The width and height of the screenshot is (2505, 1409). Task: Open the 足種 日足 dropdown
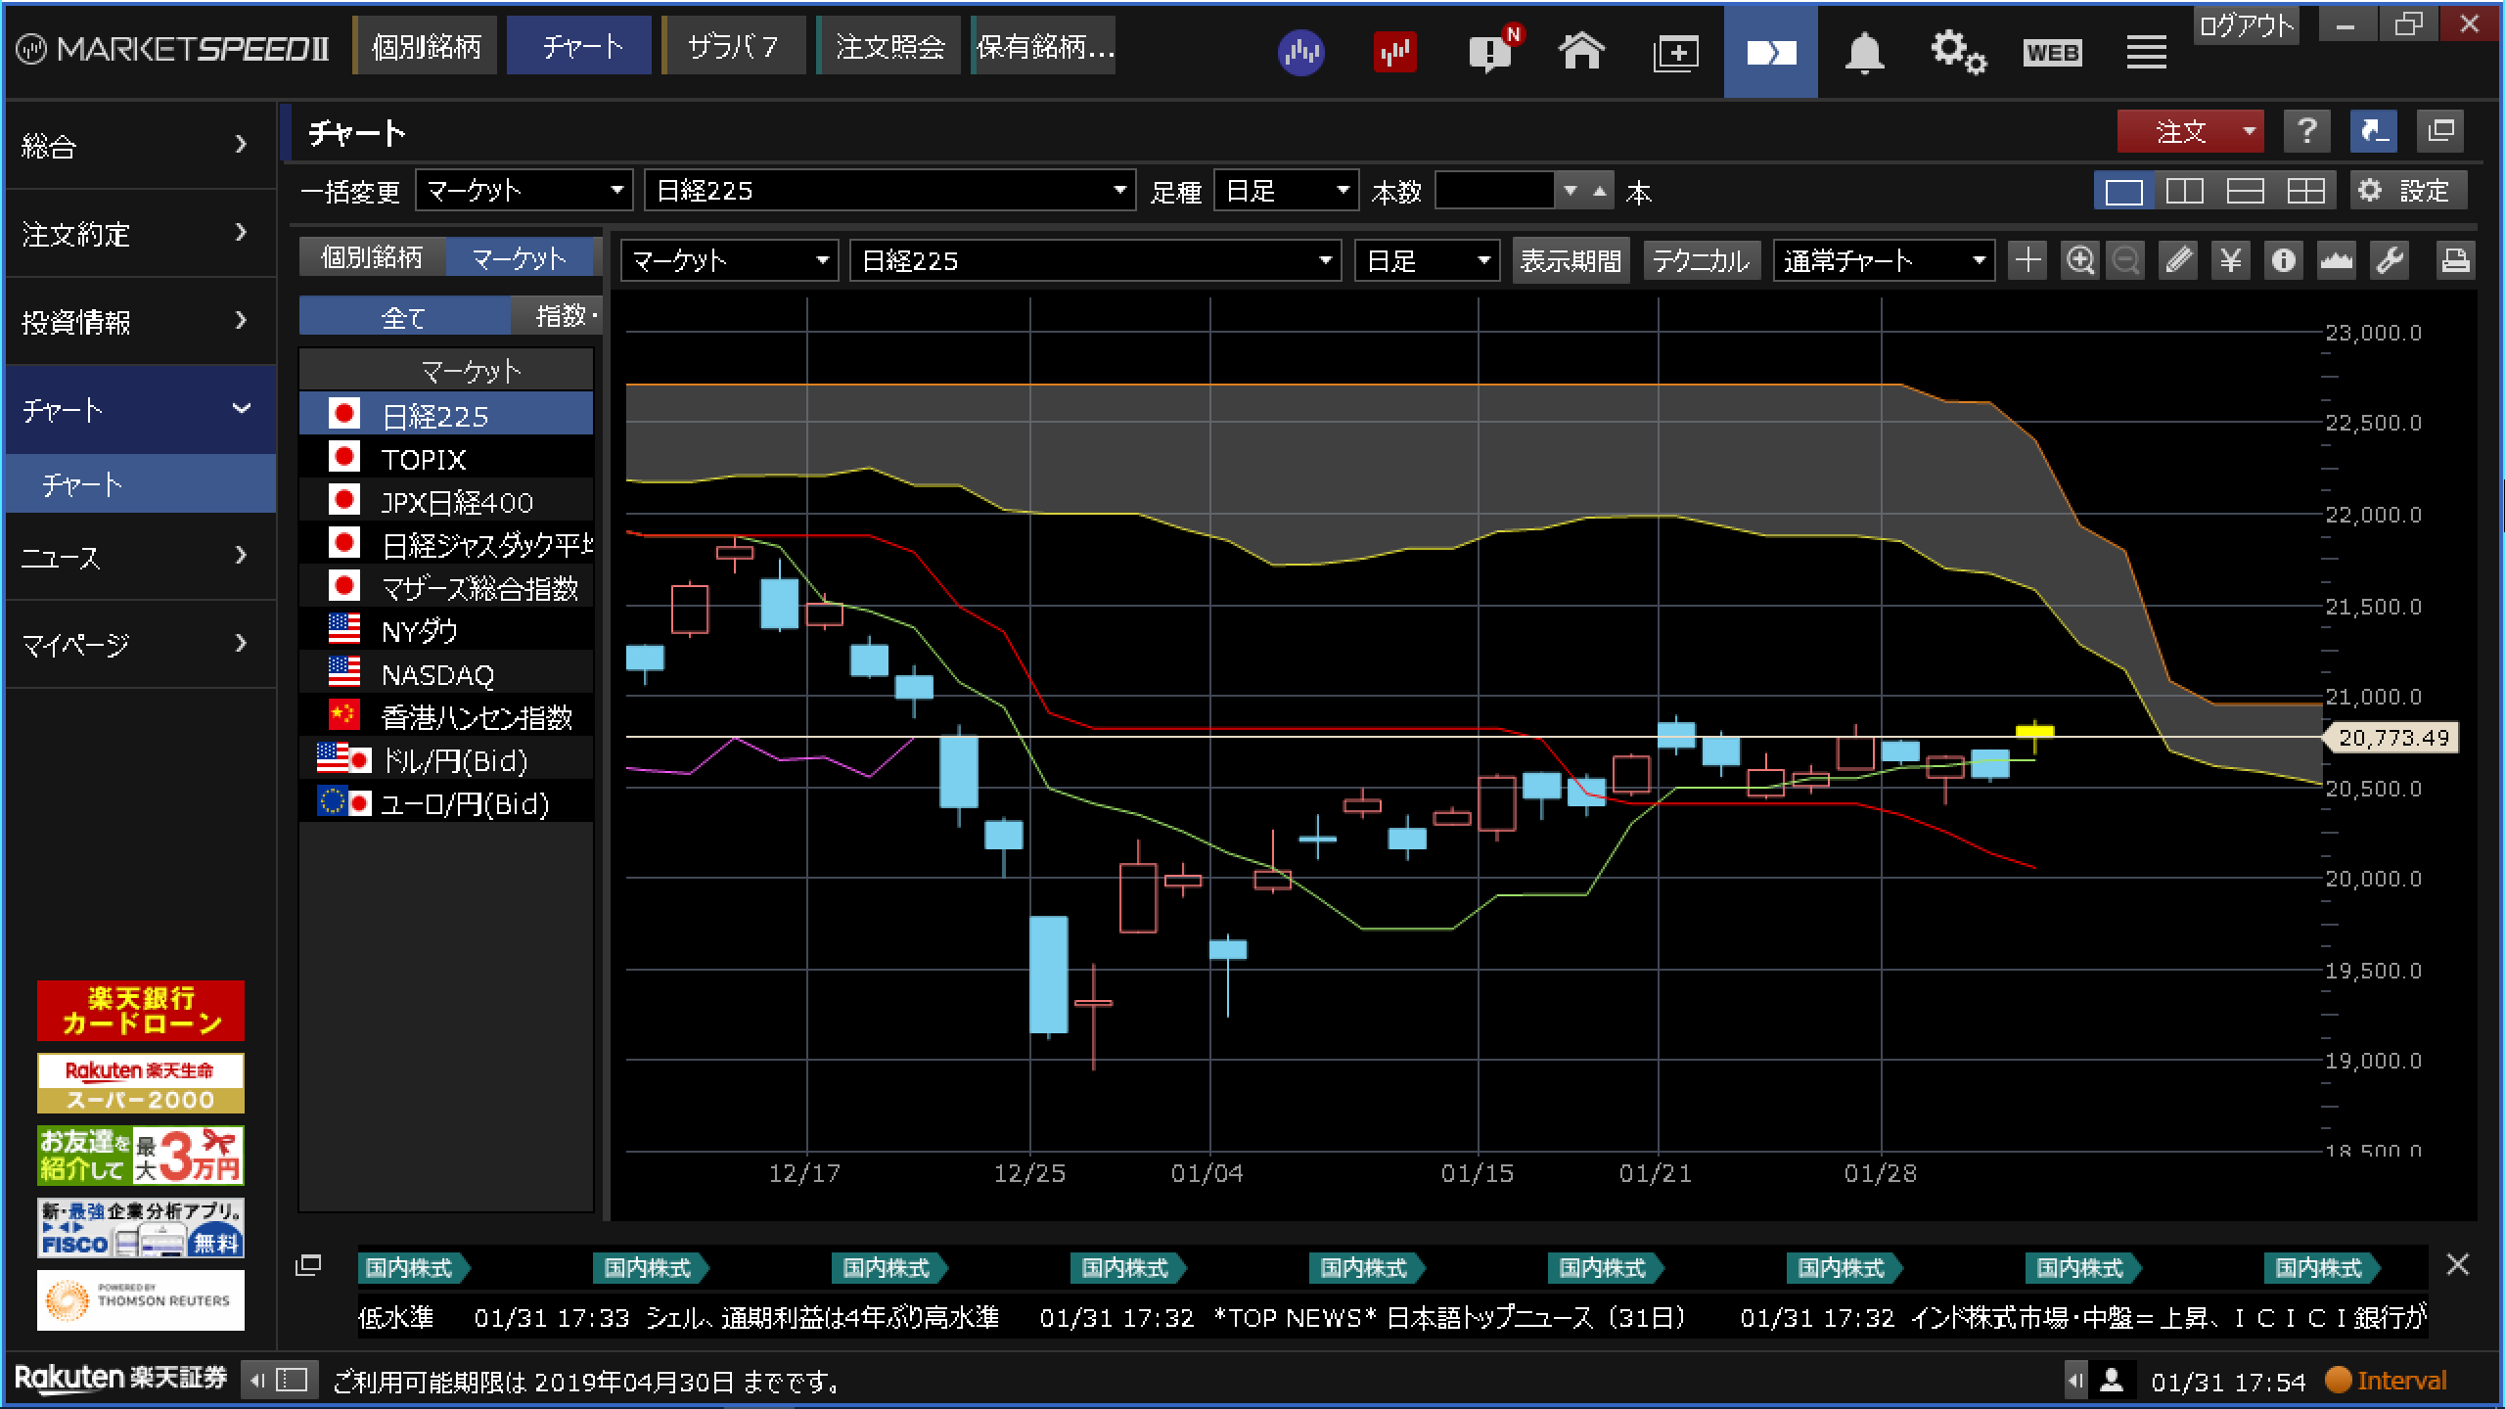point(1286,190)
